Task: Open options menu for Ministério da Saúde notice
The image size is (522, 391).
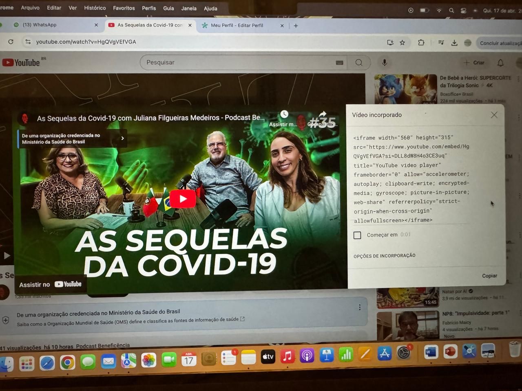Action: (359, 308)
